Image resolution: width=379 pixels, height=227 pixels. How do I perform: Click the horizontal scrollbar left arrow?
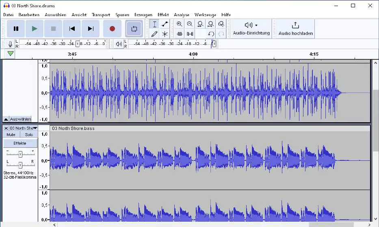pos(54,225)
